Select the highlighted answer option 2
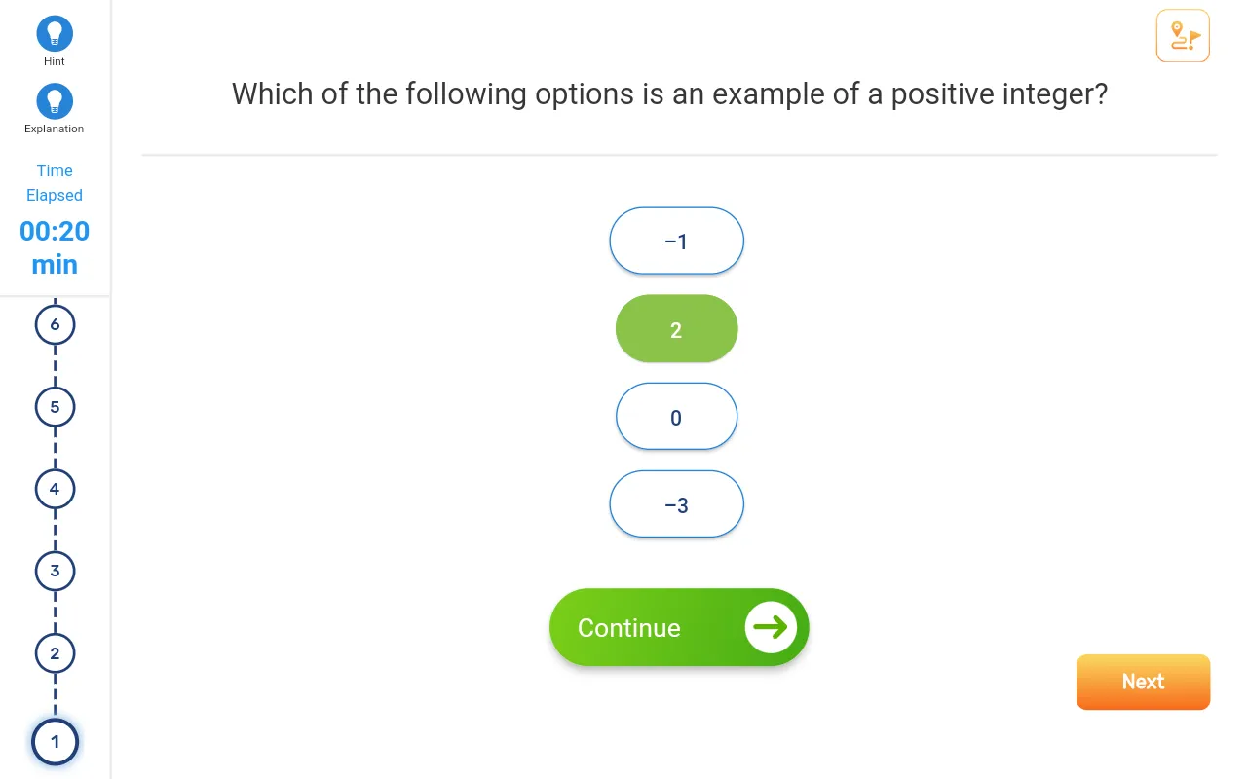Screen dimensions: 1247x779 pos(676,329)
